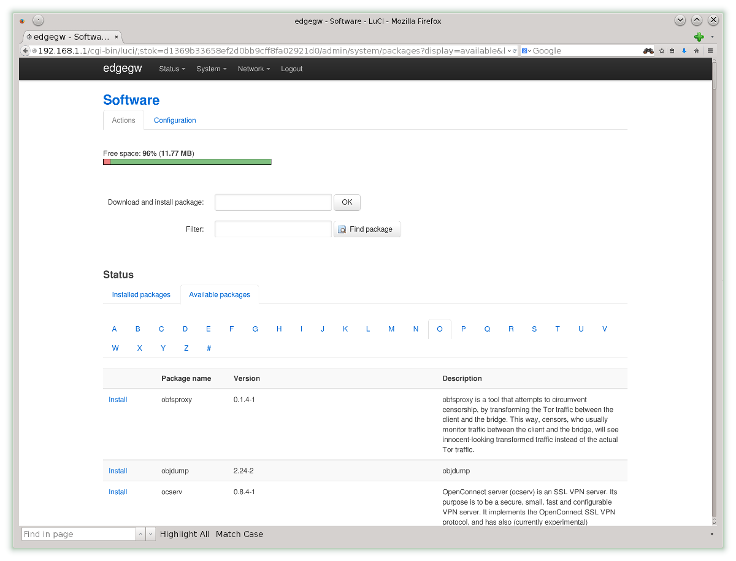Open downloads via blue arrow icon
Image resolution: width=736 pixels, height=561 pixels.
(684, 51)
